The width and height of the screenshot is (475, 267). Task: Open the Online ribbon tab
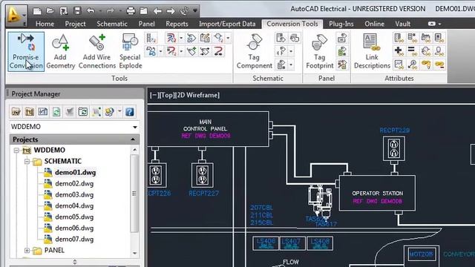[x=374, y=24]
